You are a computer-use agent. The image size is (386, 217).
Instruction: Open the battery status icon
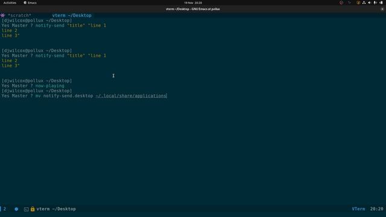click(381, 2)
